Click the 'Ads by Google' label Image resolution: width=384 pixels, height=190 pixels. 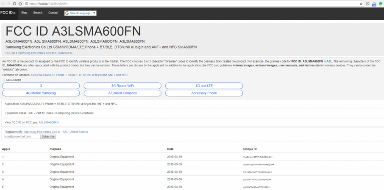click(14, 80)
